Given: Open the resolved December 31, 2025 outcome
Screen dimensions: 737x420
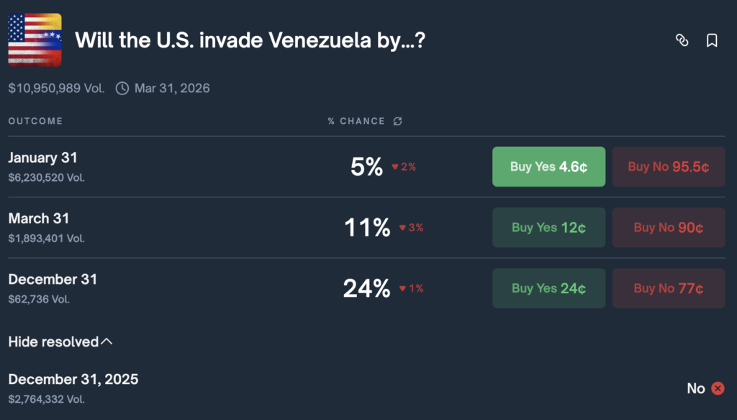Looking at the screenshot, I should point(73,380).
